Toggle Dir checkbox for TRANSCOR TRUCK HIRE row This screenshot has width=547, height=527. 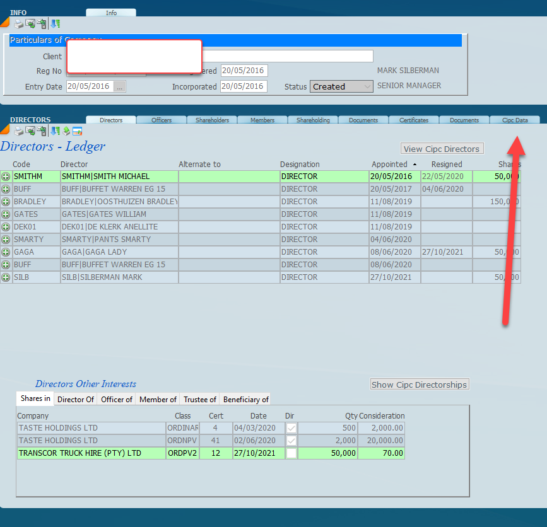pos(291,453)
